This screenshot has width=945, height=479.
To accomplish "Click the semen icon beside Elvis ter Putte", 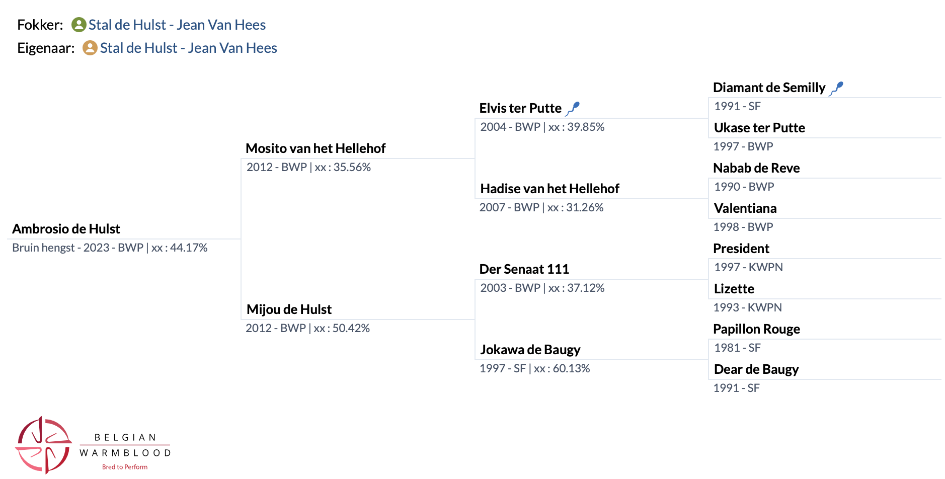I will [x=573, y=108].
